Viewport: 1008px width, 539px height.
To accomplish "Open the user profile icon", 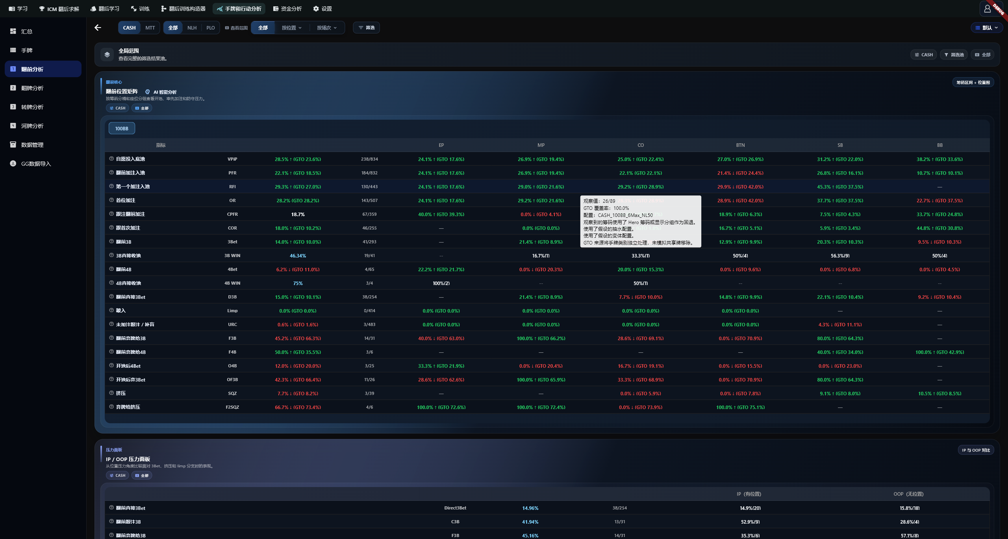I will [x=988, y=9].
